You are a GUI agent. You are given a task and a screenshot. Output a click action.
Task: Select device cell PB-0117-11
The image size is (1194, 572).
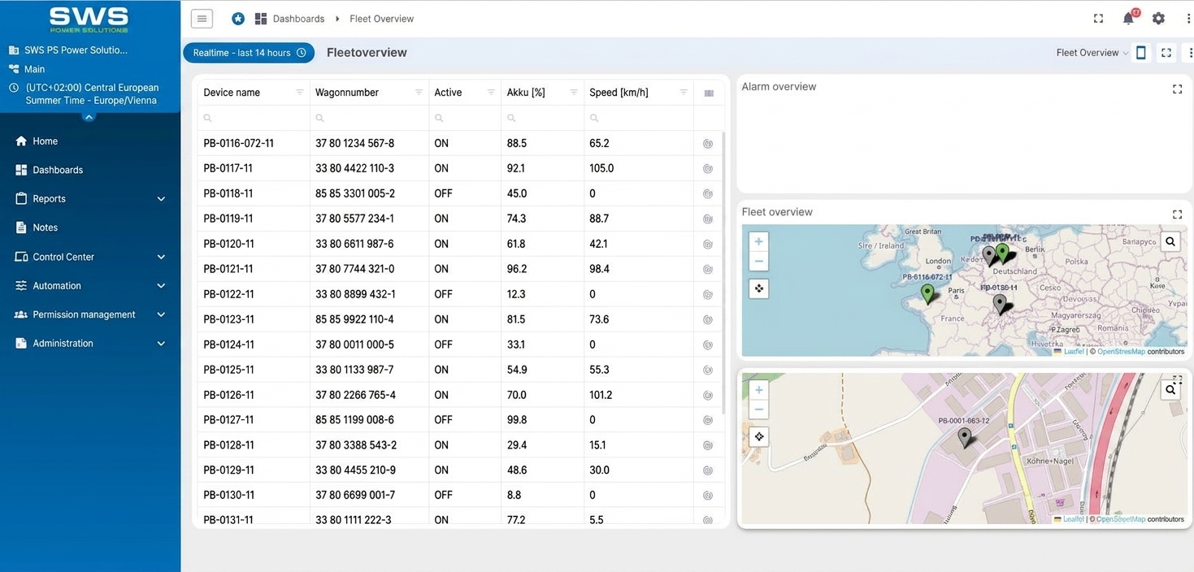[228, 169]
